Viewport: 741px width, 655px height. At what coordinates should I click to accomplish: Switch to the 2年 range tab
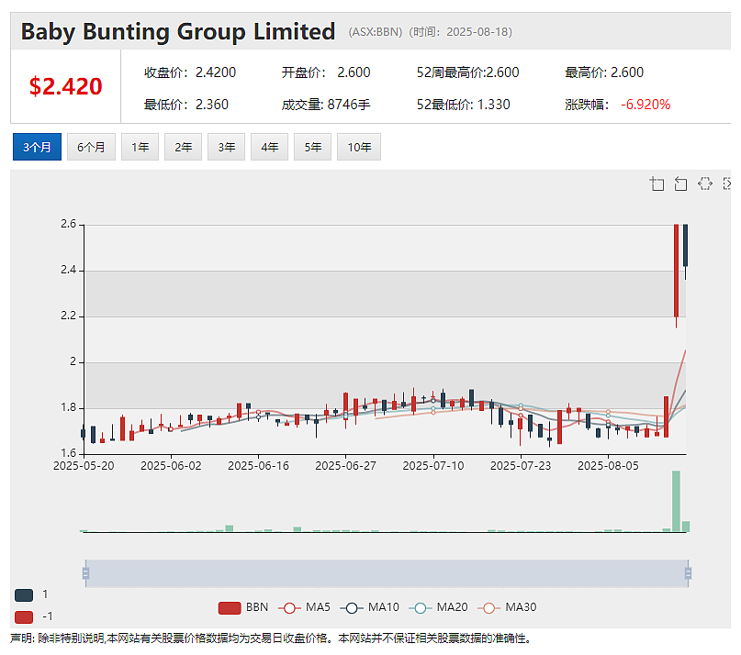(183, 147)
